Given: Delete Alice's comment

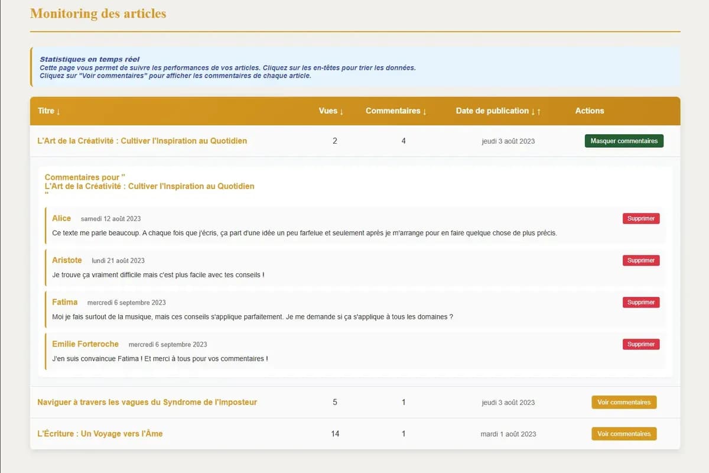Looking at the screenshot, I should (x=640, y=218).
